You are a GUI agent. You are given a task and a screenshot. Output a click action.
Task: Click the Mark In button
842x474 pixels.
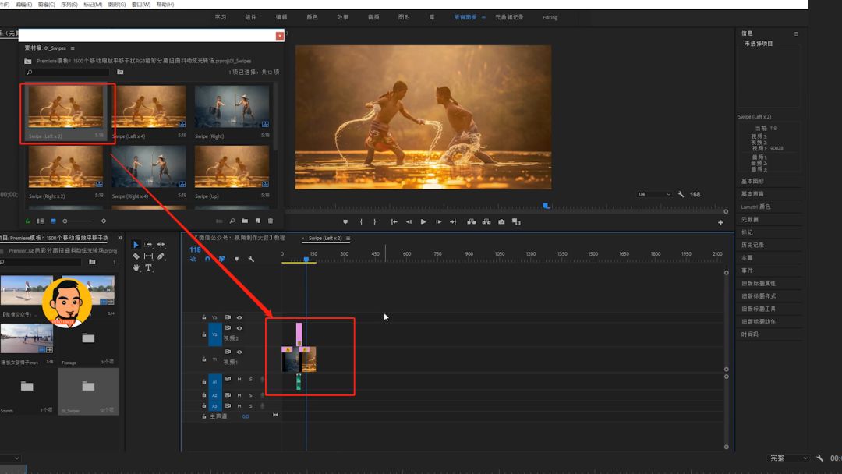[x=361, y=221]
